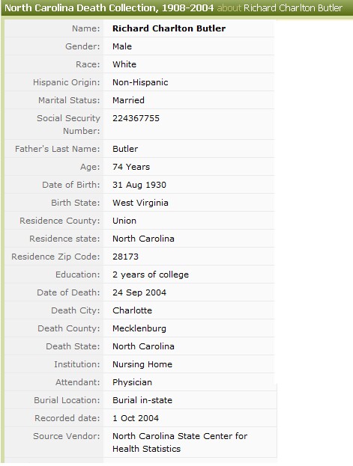The width and height of the screenshot is (353, 466).
Task: Click the Death County value Mecklenburg
Action: pos(139,328)
